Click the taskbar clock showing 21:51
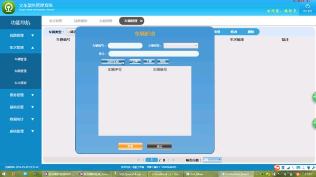Viewport: 316px width, 177px height. pos(308,174)
